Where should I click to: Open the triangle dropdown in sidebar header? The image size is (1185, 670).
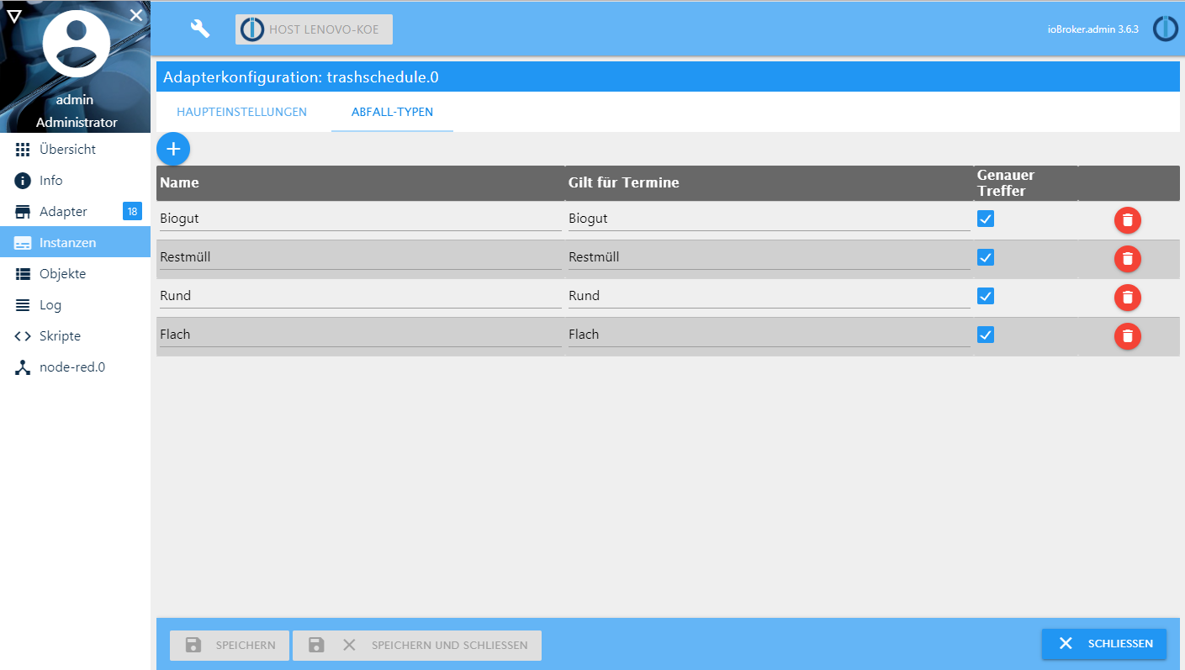tap(14, 16)
